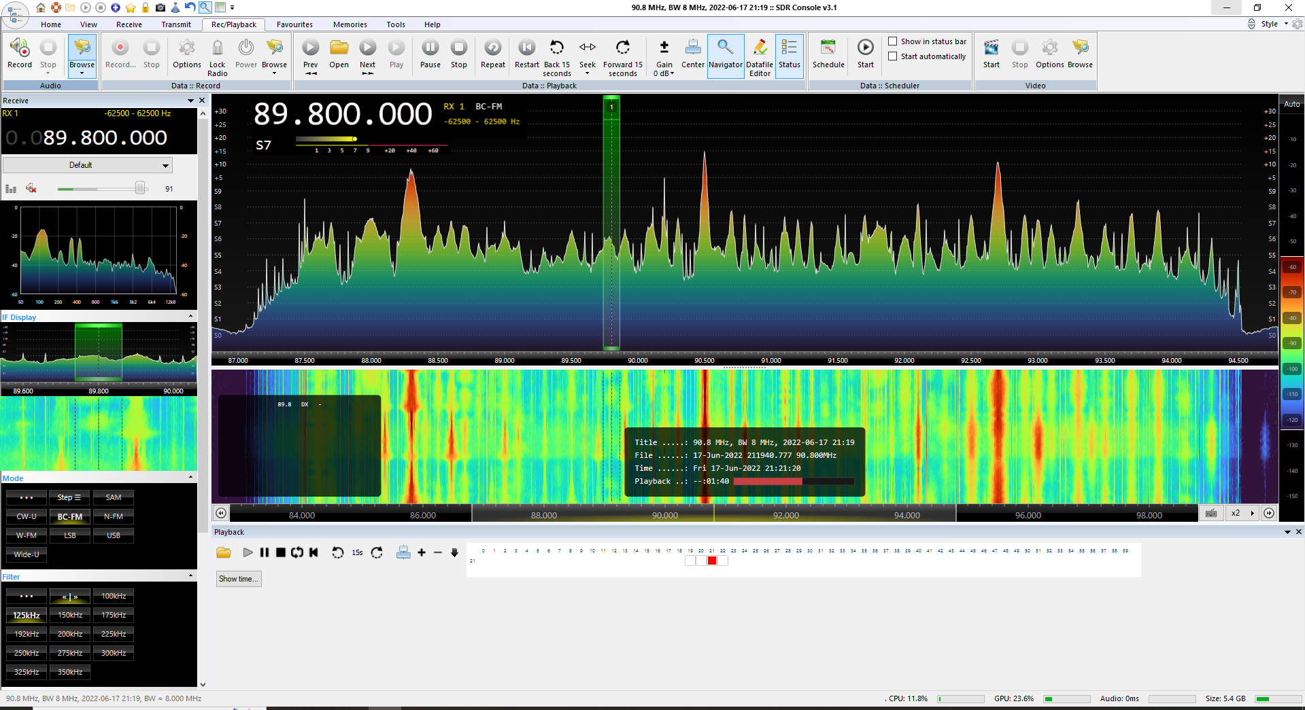Click the volume slider handle
The image size is (1305, 710).
(140, 188)
